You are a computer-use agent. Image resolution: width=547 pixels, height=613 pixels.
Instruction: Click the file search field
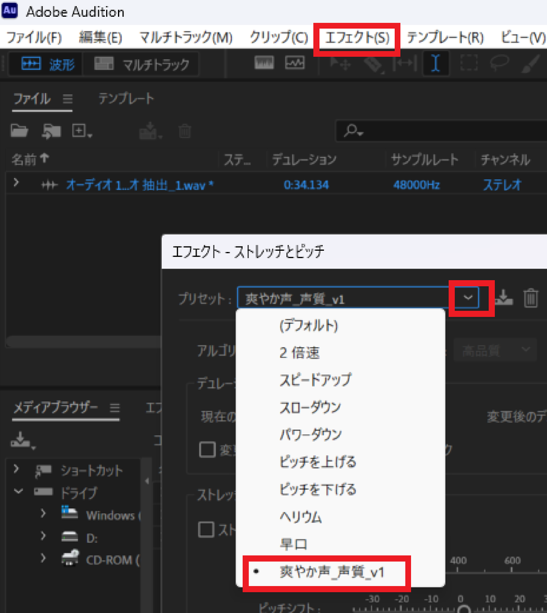(442, 131)
